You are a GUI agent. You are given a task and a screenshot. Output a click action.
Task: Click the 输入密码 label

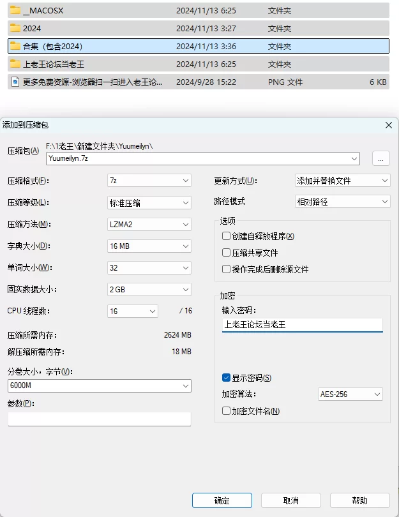(239, 310)
